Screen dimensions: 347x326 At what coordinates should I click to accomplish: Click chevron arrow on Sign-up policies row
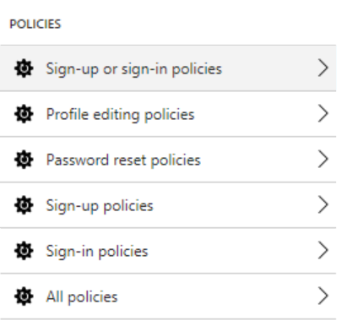click(x=323, y=204)
